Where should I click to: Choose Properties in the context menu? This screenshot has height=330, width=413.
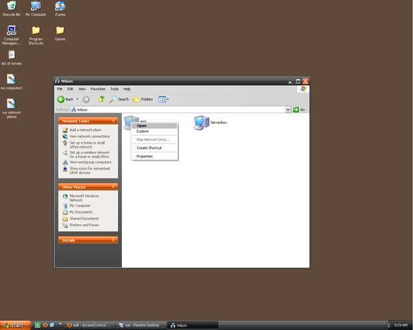click(x=155, y=156)
